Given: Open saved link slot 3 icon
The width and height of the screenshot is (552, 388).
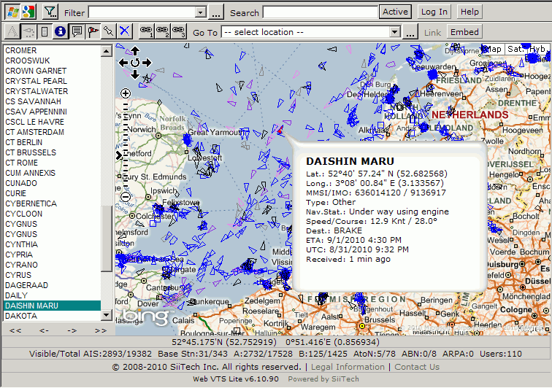Looking at the screenshot, I should click(x=178, y=31).
